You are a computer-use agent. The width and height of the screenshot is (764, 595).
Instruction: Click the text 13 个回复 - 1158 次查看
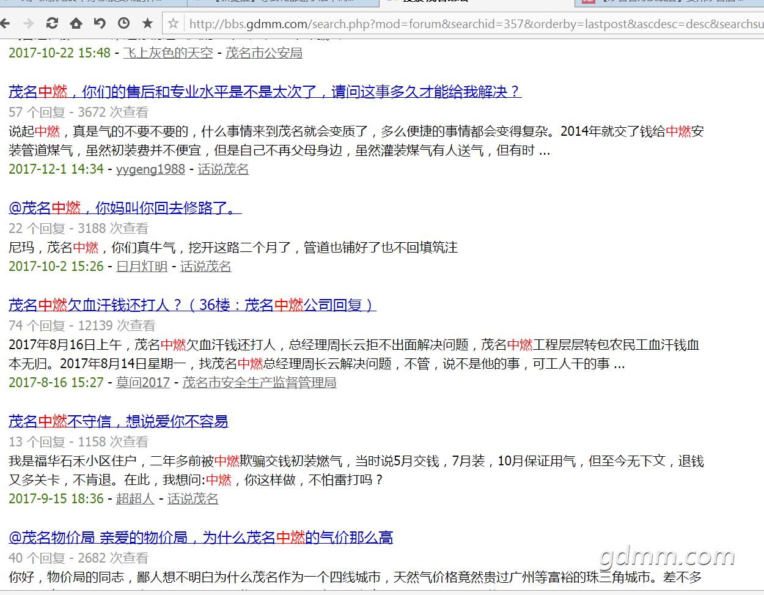click(78, 442)
